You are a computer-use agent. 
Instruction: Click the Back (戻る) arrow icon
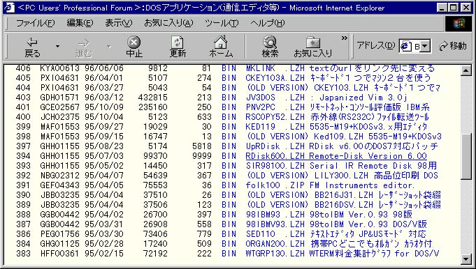tap(32, 42)
